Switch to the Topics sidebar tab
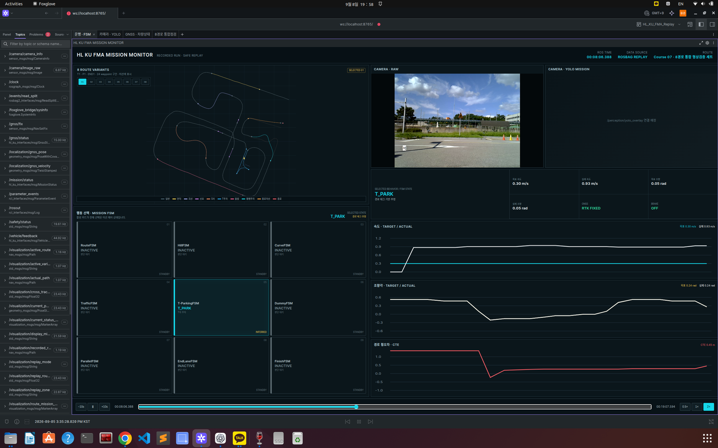This screenshot has width=718, height=448. 20,35
